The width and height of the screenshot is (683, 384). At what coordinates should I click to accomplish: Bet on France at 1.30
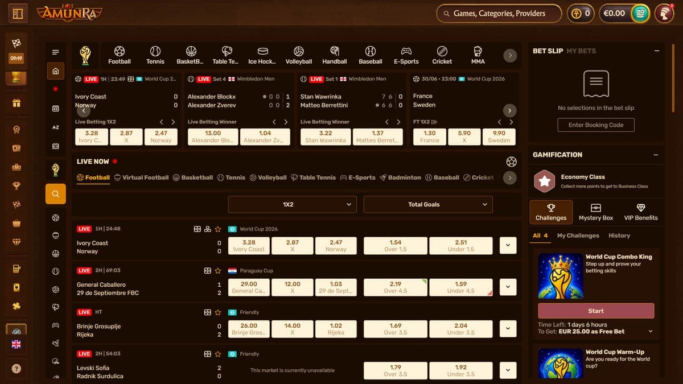[430, 137]
